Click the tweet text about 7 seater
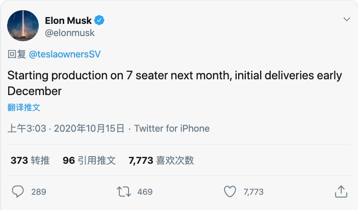 174,83
